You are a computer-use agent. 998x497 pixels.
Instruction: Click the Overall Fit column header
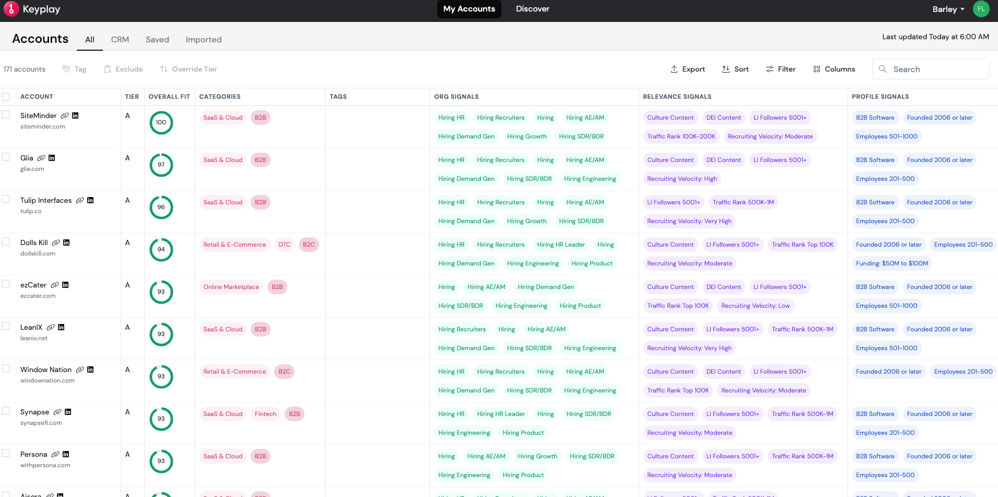(169, 97)
